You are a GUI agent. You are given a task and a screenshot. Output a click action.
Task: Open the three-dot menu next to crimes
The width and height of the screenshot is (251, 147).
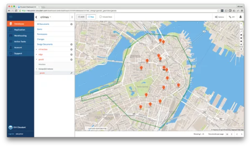pos(72,17)
